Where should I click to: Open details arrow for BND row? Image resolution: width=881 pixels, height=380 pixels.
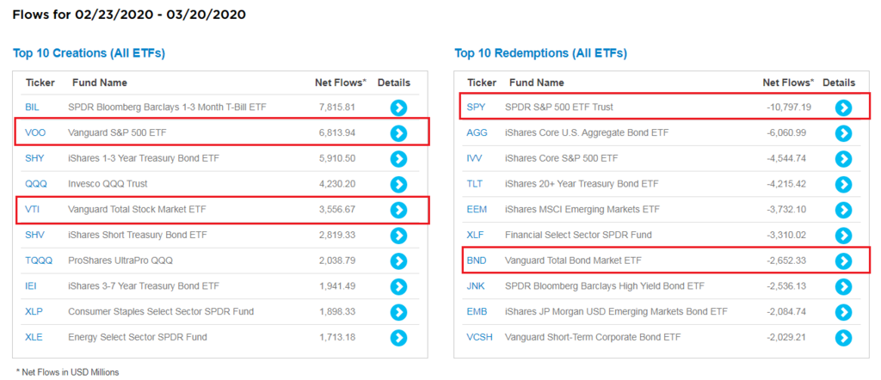[x=843, y=261]
